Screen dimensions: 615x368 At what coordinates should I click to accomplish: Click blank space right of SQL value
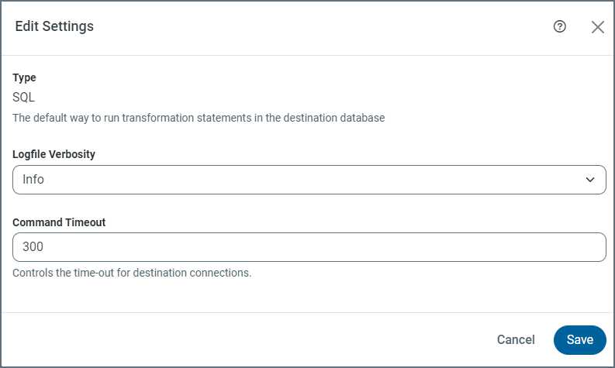(x=310, y=98)
